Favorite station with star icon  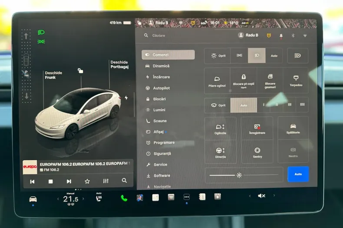87,181
